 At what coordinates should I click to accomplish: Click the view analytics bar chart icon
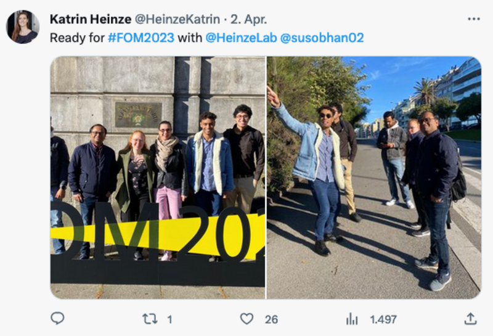(352, 319)
